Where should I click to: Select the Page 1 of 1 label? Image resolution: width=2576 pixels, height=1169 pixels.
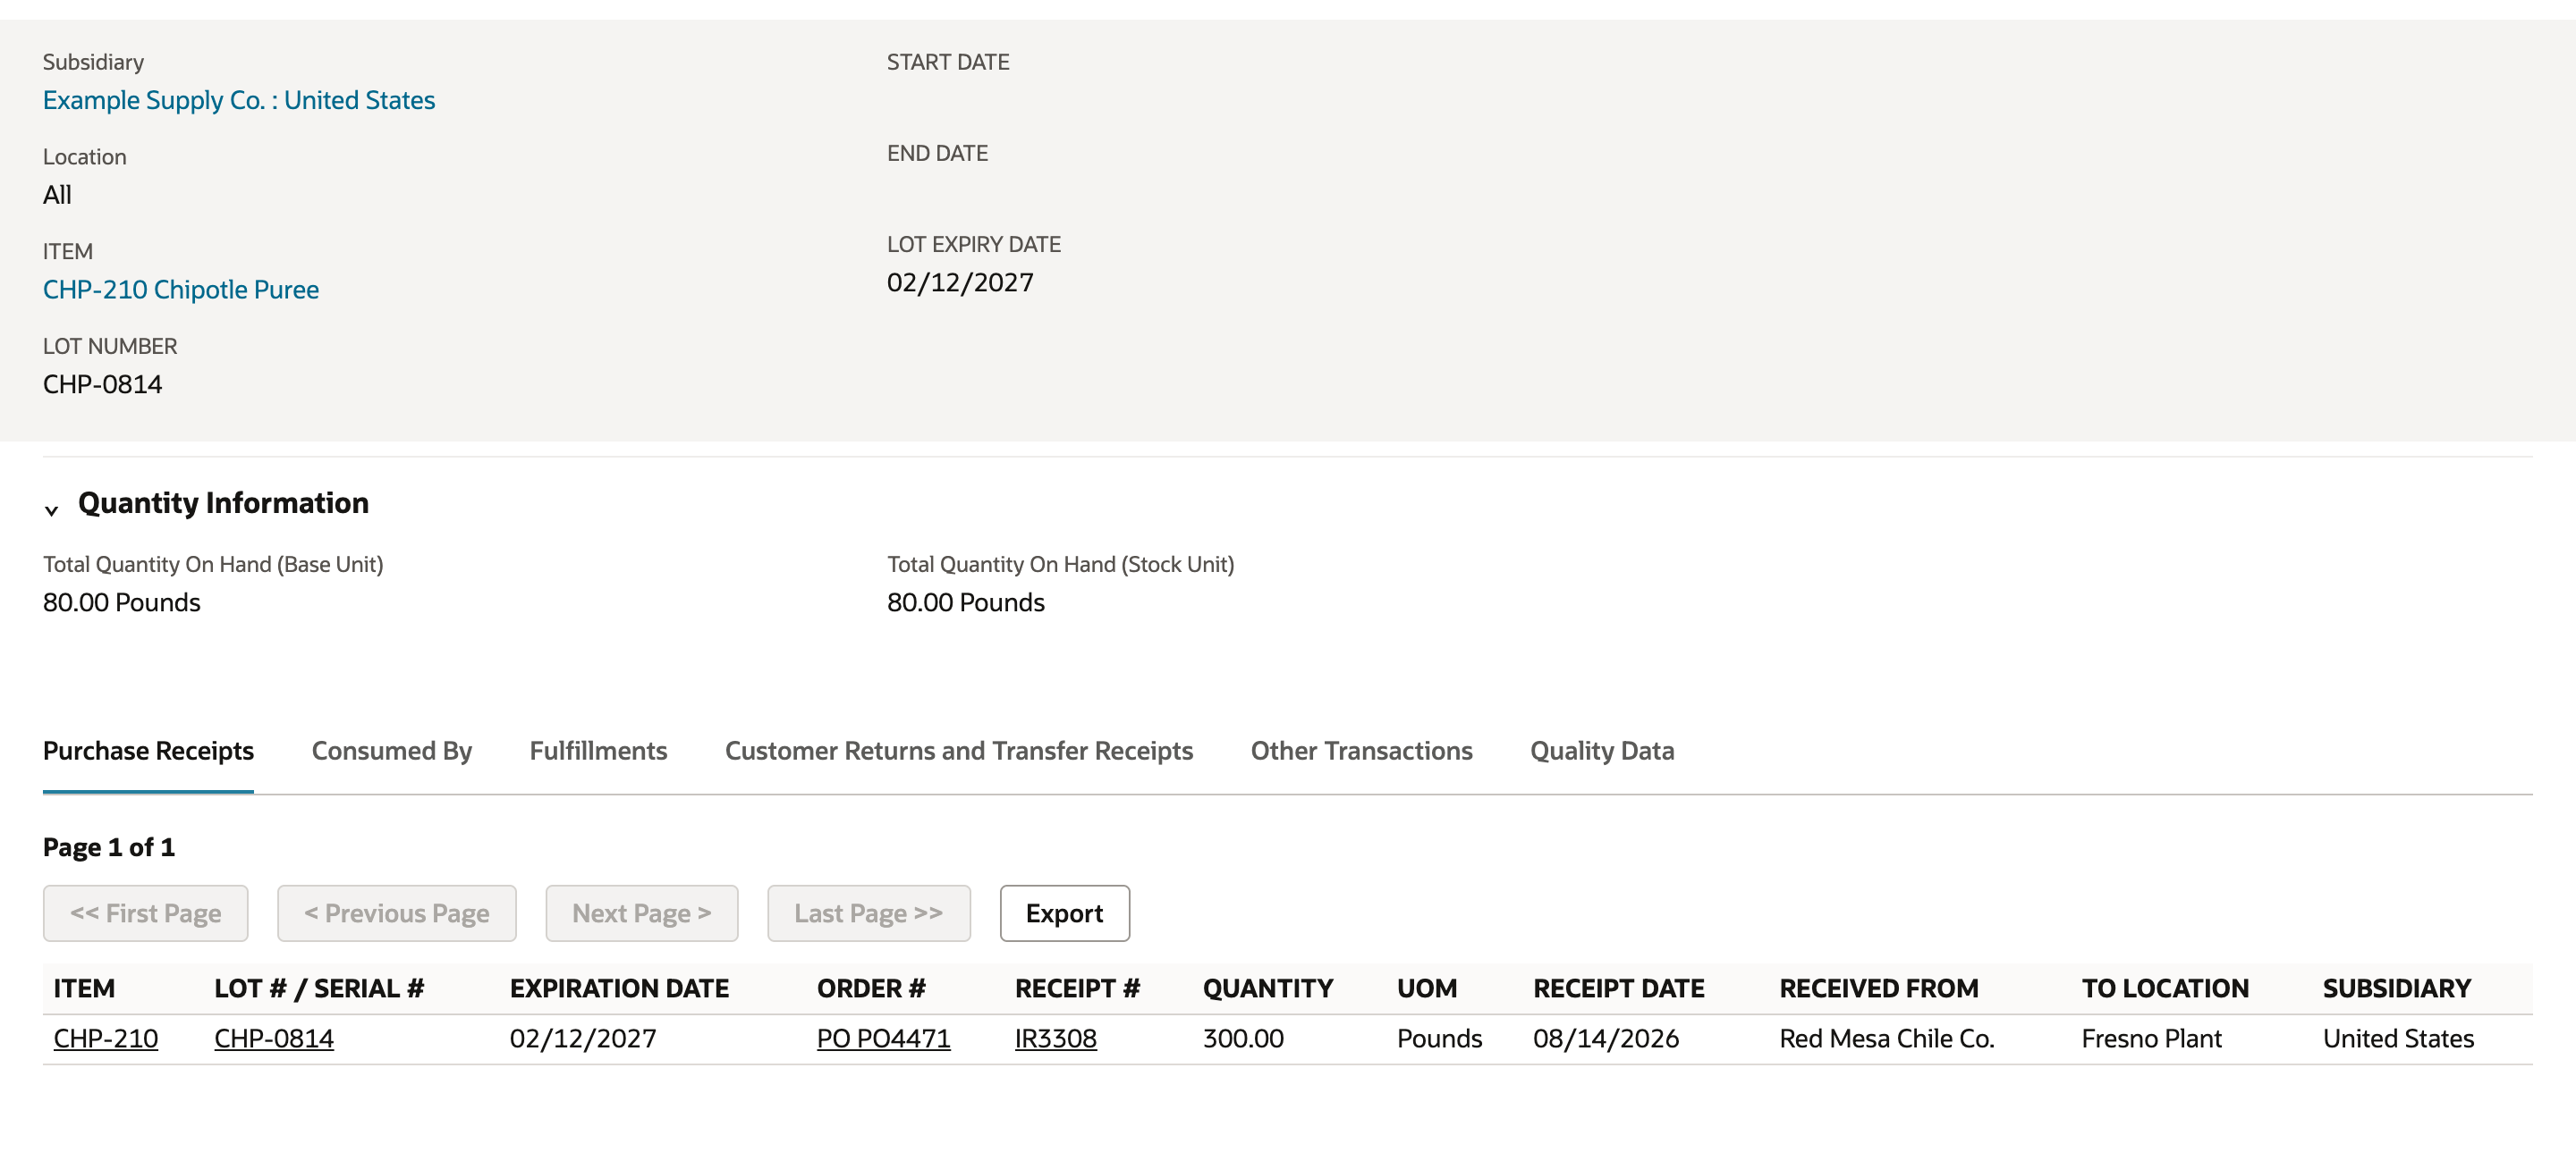pos(109,847)
